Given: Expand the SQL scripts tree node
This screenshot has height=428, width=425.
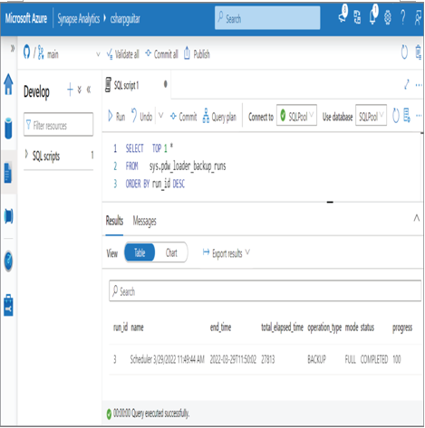Looking at the screenshot, I should (x=26, y=155).
